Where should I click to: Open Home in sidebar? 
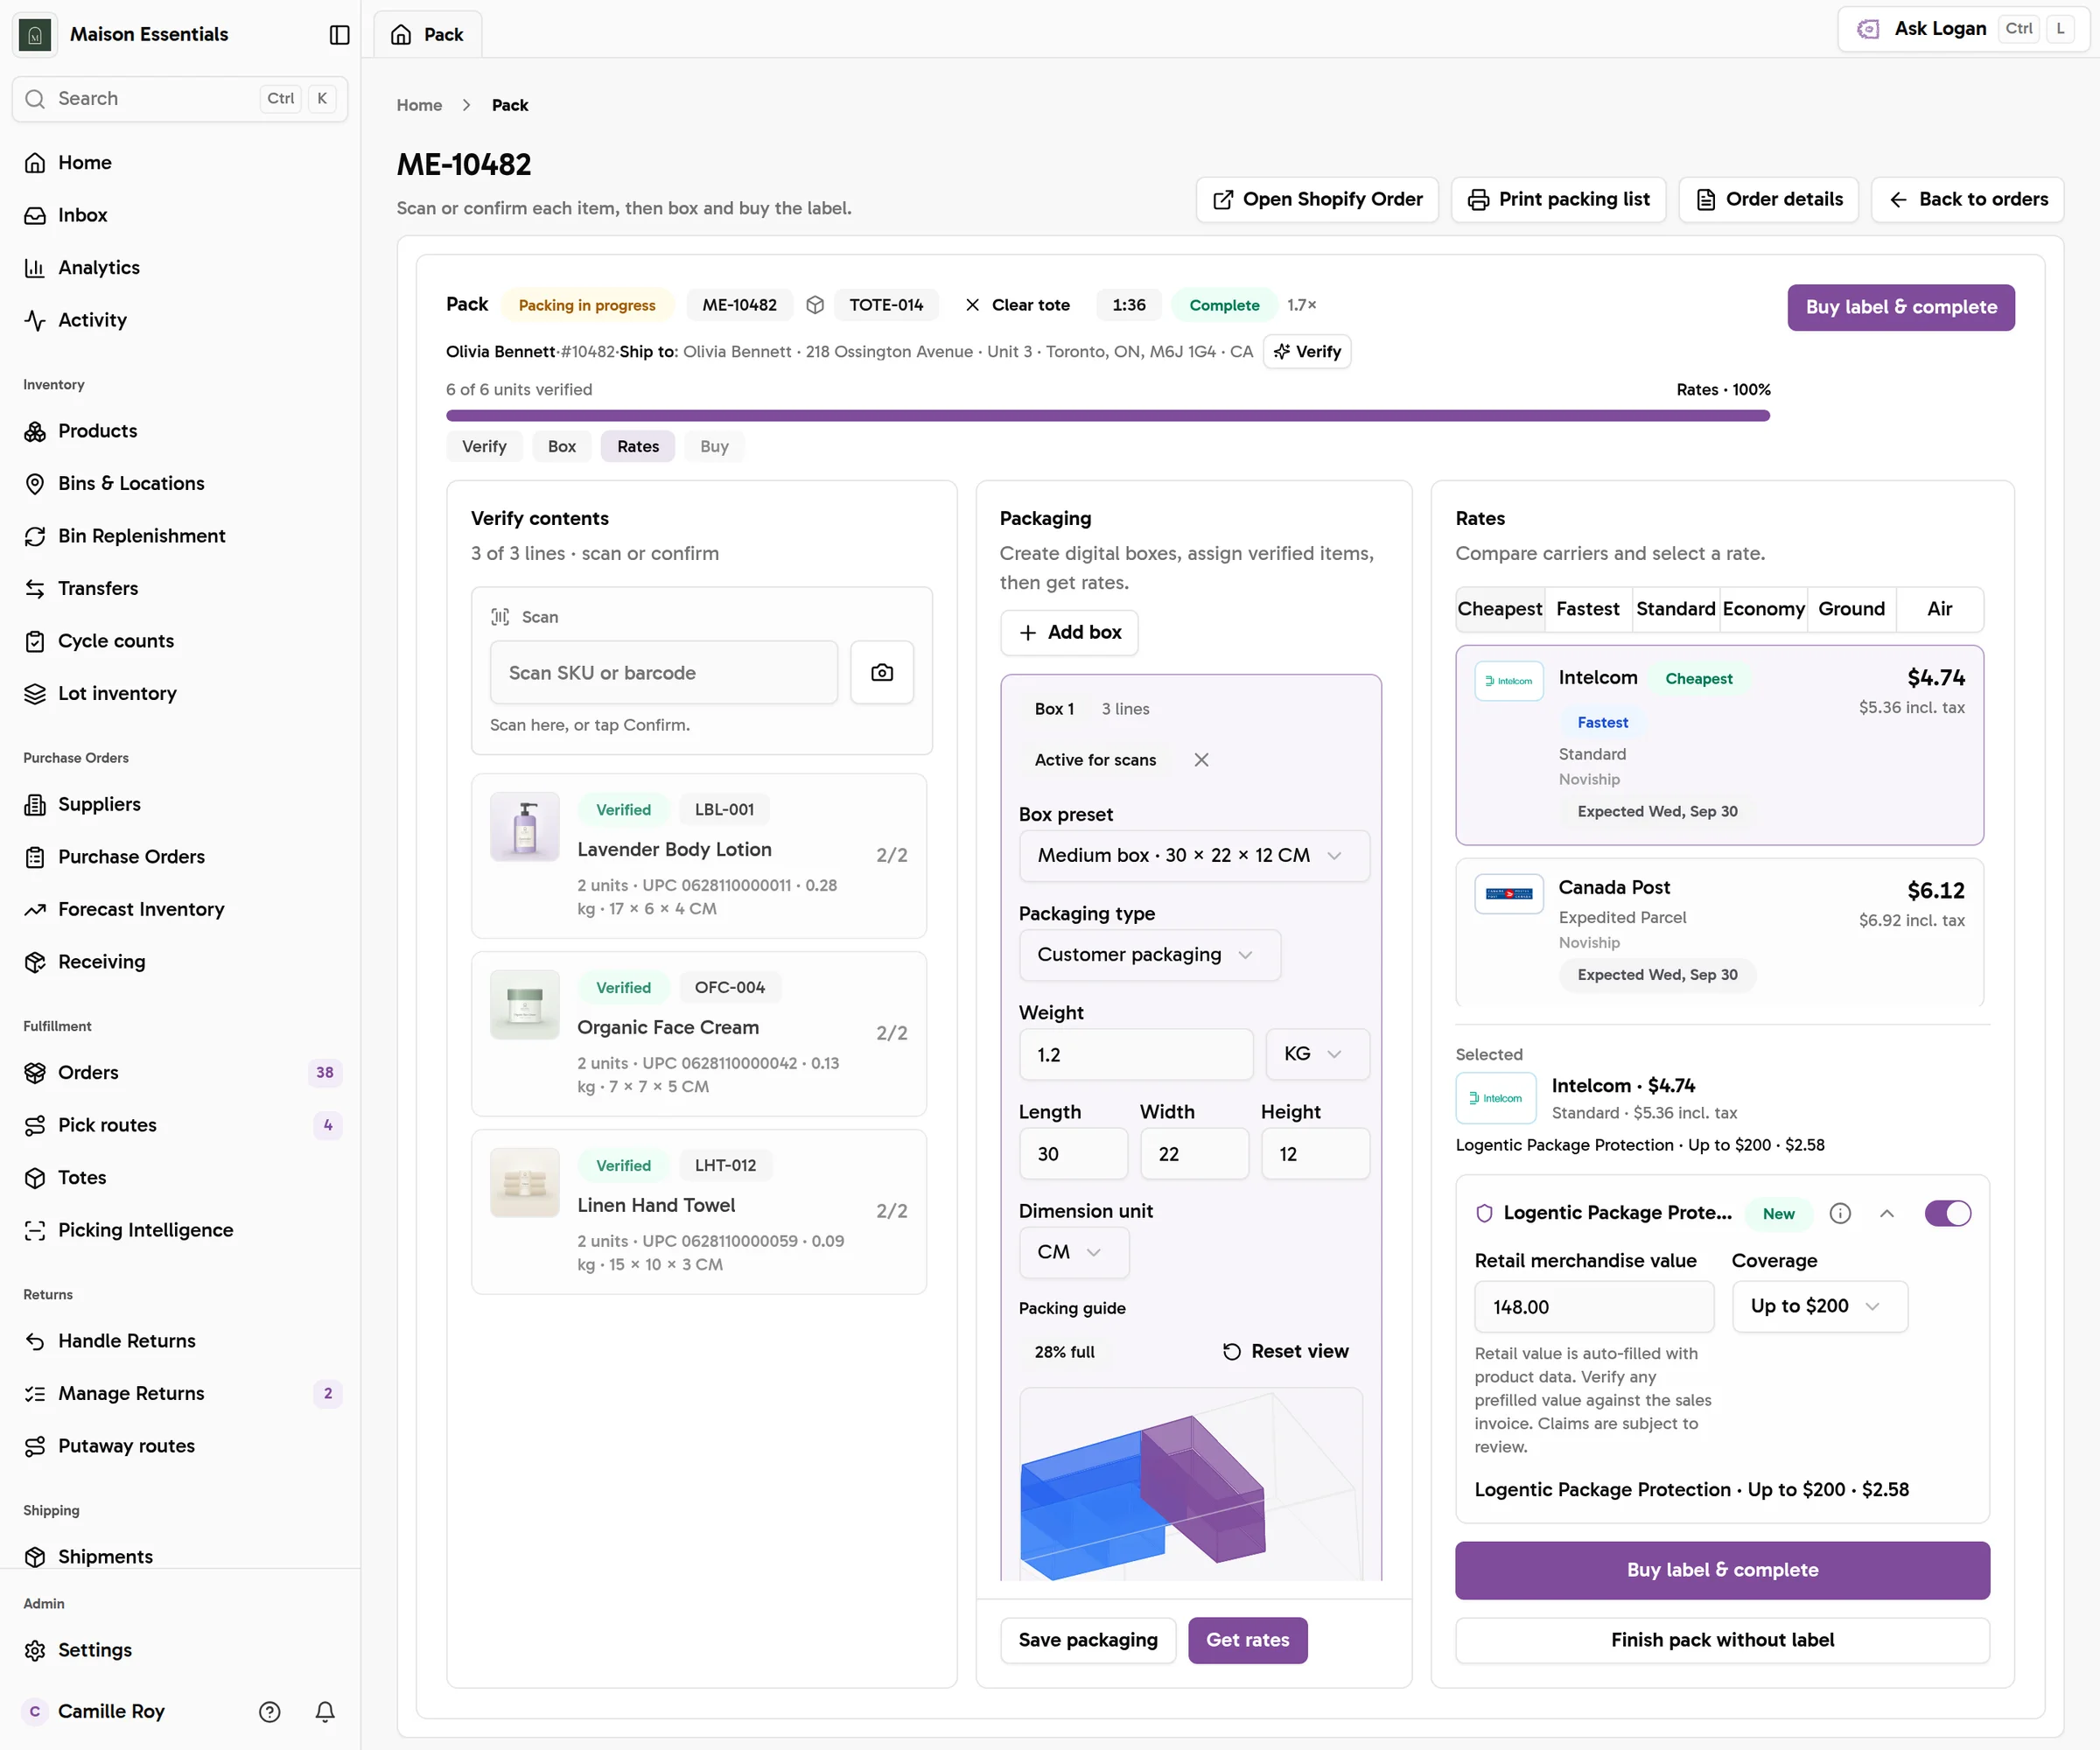pos(180,162)
